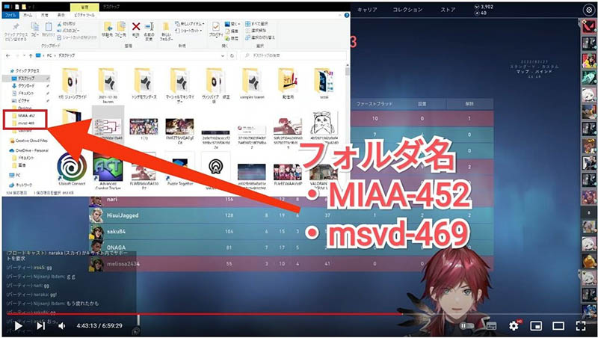Image resolution: width=598 pixels, height=338 pixels.
Task: Open the YouTube settings gear
Action: point(514,325)
